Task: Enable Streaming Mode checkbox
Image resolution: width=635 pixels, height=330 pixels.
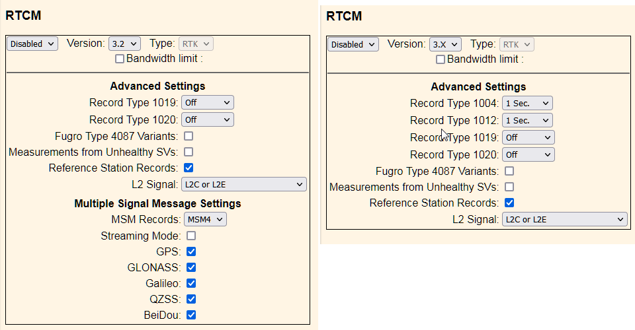Action: click(x=191, y=236)
